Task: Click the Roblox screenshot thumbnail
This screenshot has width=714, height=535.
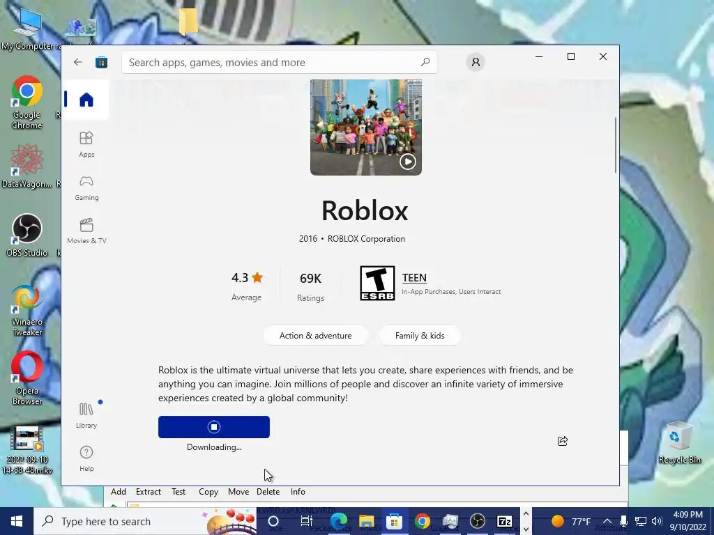Action: tap(365, 127)
